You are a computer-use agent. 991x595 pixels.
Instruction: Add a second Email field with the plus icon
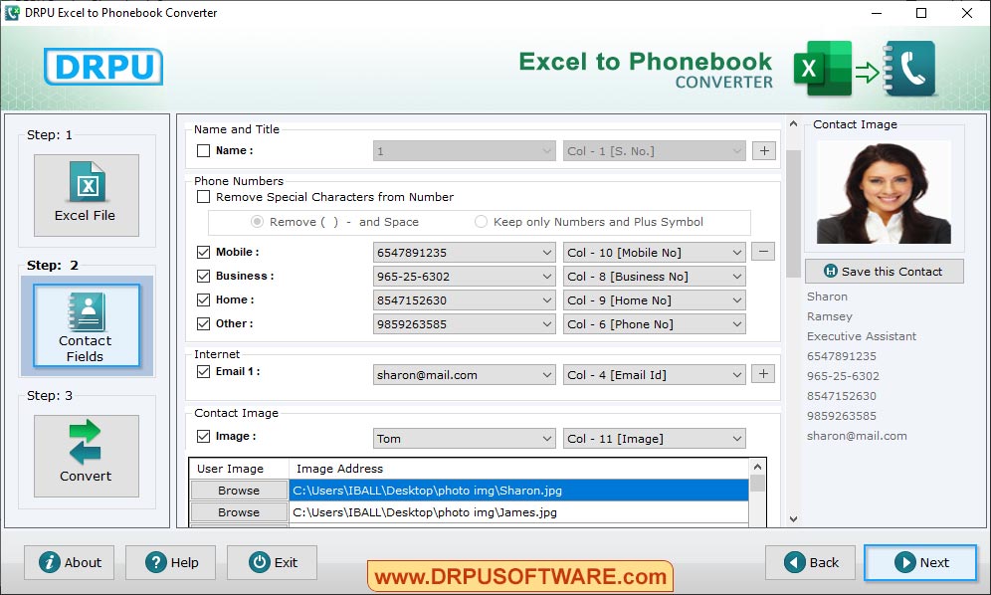click(x=763, y=373)
